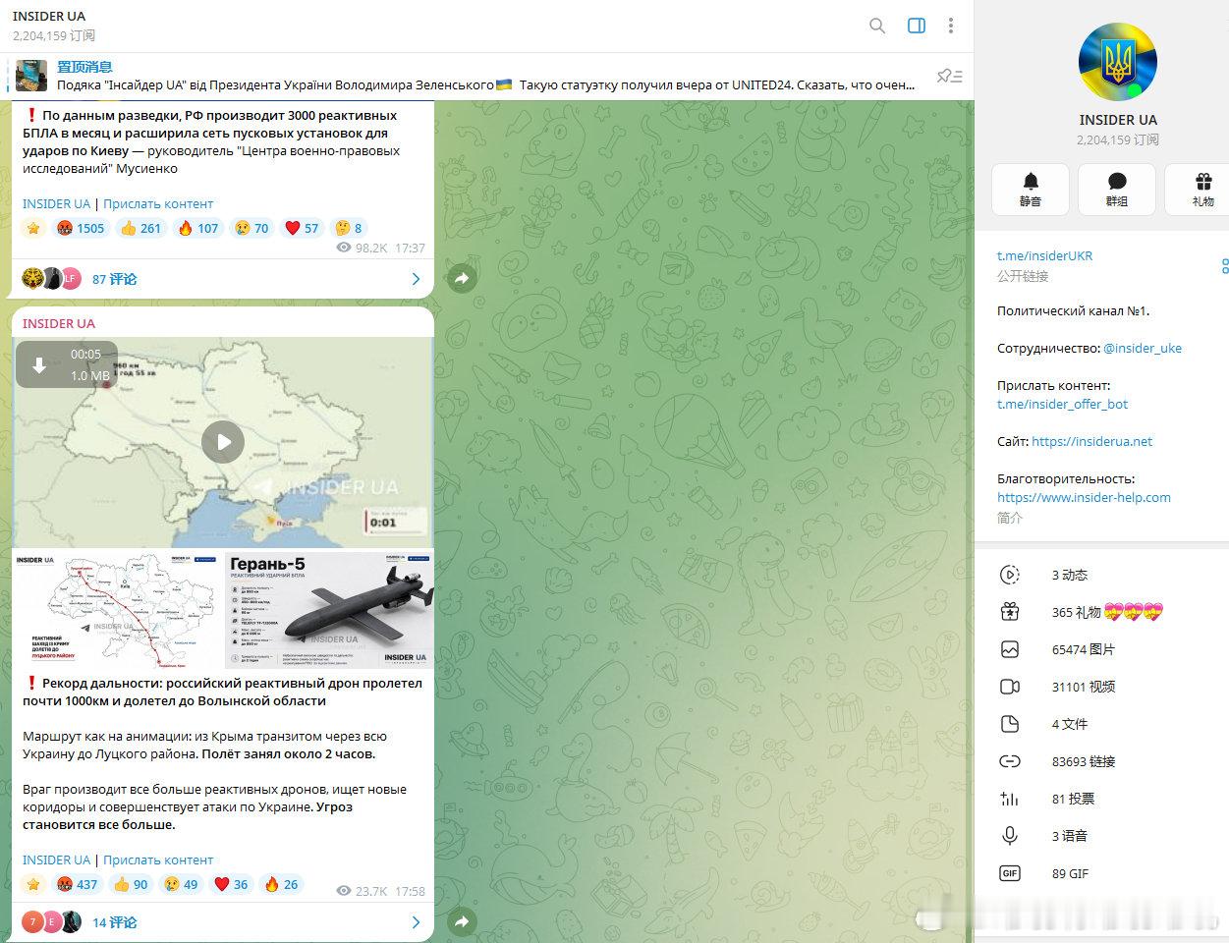Open the 3 stories row
The image size is (1229, 943).
(x=1101, y=575)
